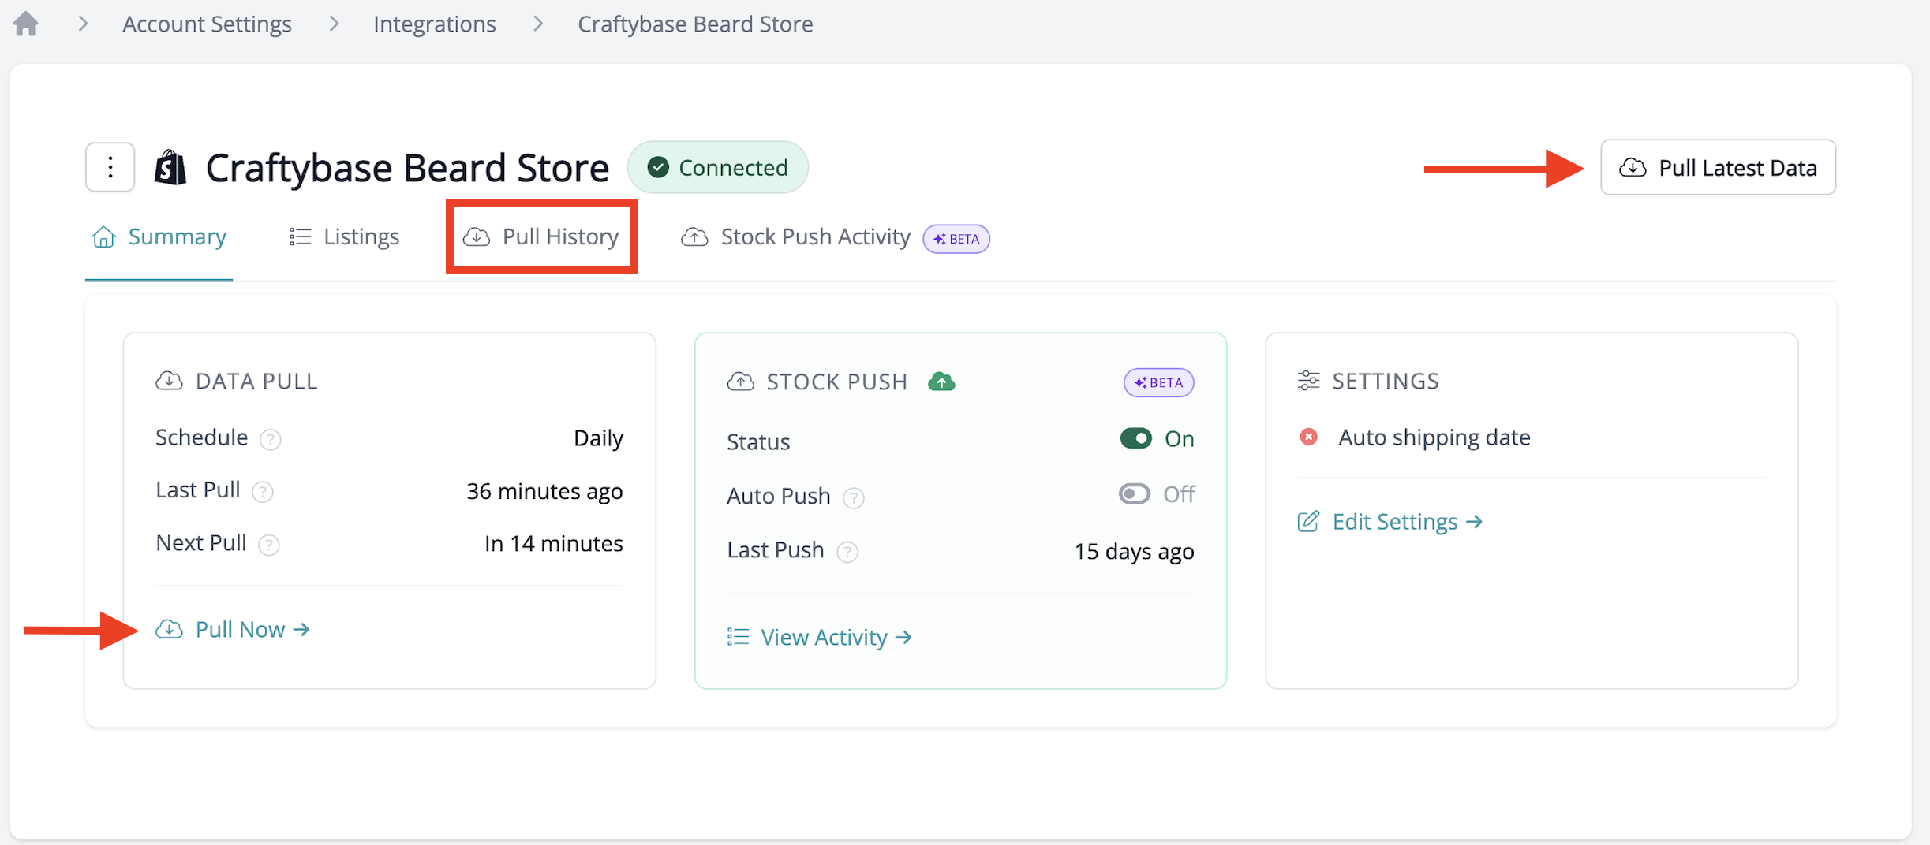Viewport: 1930px width, 845px height.
Task: Show help for Next Pull
Action: tap(269, 545)
